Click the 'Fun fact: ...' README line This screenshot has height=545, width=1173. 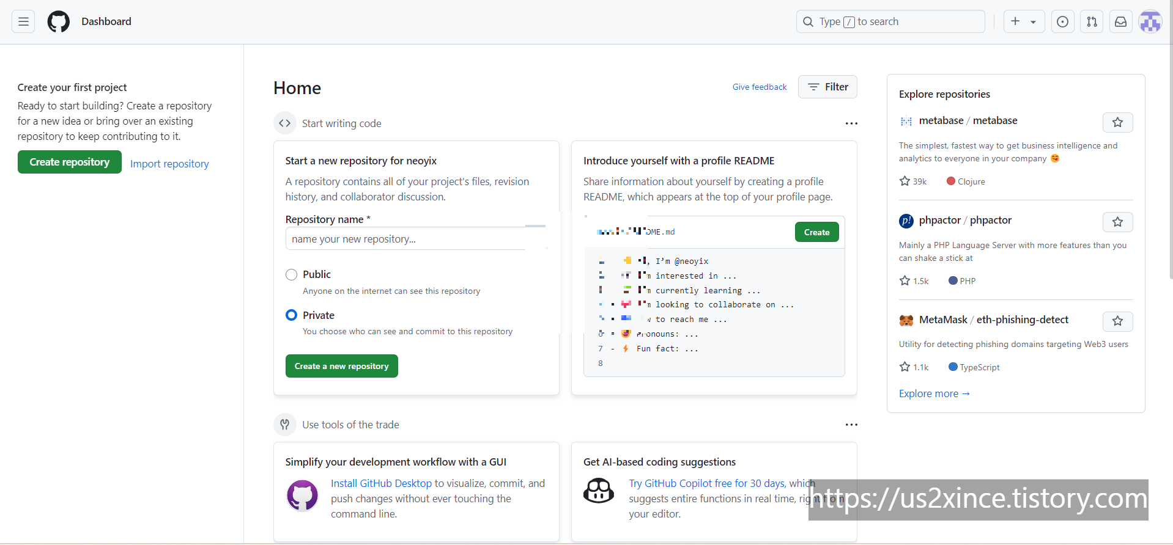[667, 349]
